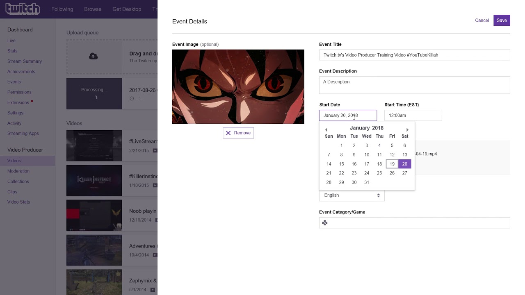Open Activity in the sidebar
Viewport: 525px width, 295px height.
coord(14,123)
